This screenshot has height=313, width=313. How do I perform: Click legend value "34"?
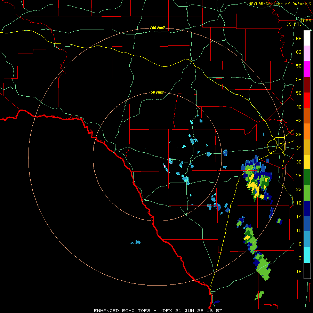[x=299, y=148]
